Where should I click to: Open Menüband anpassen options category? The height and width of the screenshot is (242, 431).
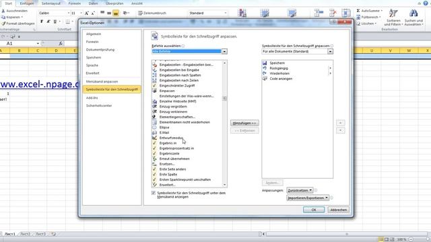102,81
